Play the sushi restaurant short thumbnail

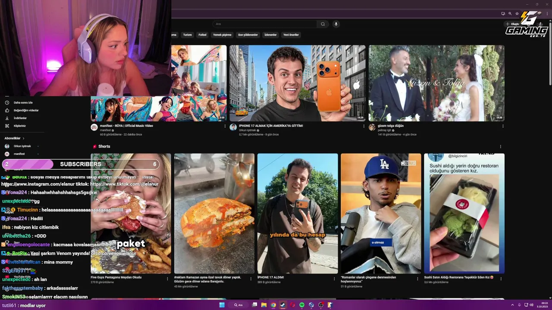click(464, 214)
